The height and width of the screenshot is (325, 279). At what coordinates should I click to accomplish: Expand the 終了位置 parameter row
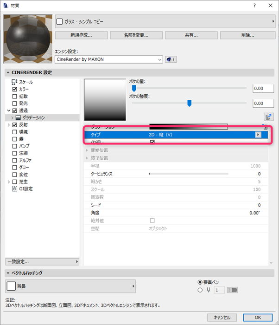pos(87,158)
